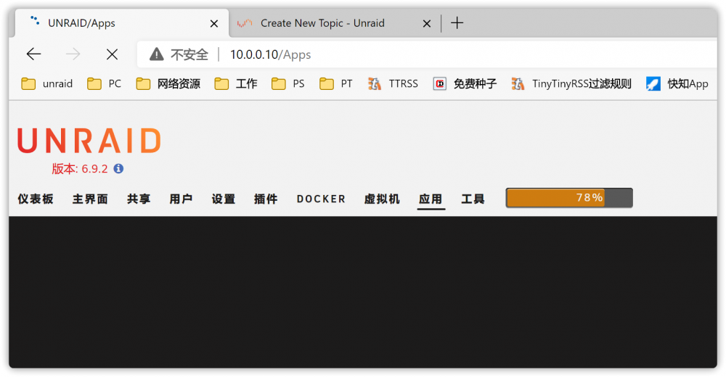Screen dimensions: 726x377
Task: Open the 快知App bookmark
Action: click(x=677, y=83)
